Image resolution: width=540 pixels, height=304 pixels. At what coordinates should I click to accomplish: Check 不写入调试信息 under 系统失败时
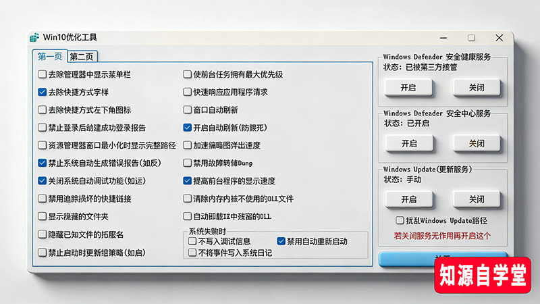click(192, 241)
